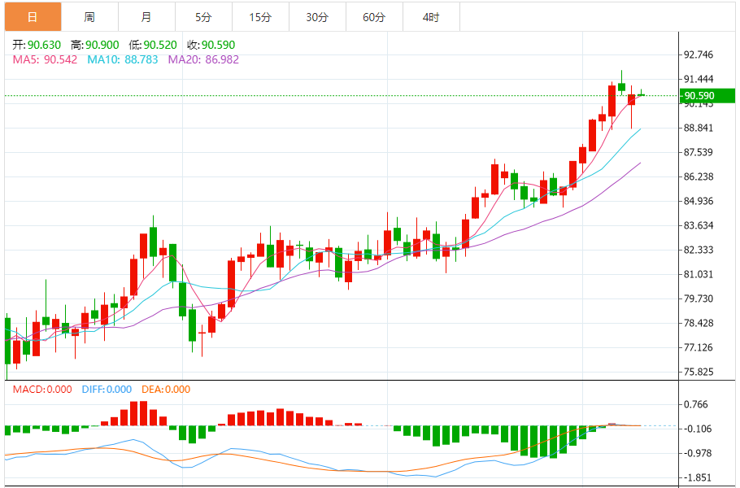Click the DEA:0.000 label
Screen dimensions: 740x488
(x=166, y=390)
